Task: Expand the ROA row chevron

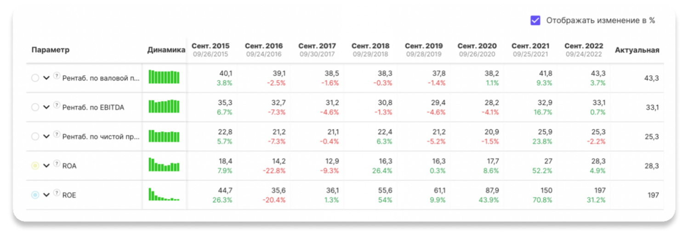Action: click(x=46, y=166)
